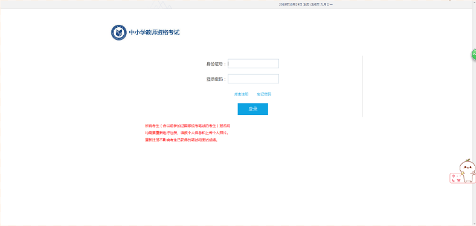Toggle the input method punctuation mode dots
This screenshot has width=476, height=226.
click(x=458, y=176)
